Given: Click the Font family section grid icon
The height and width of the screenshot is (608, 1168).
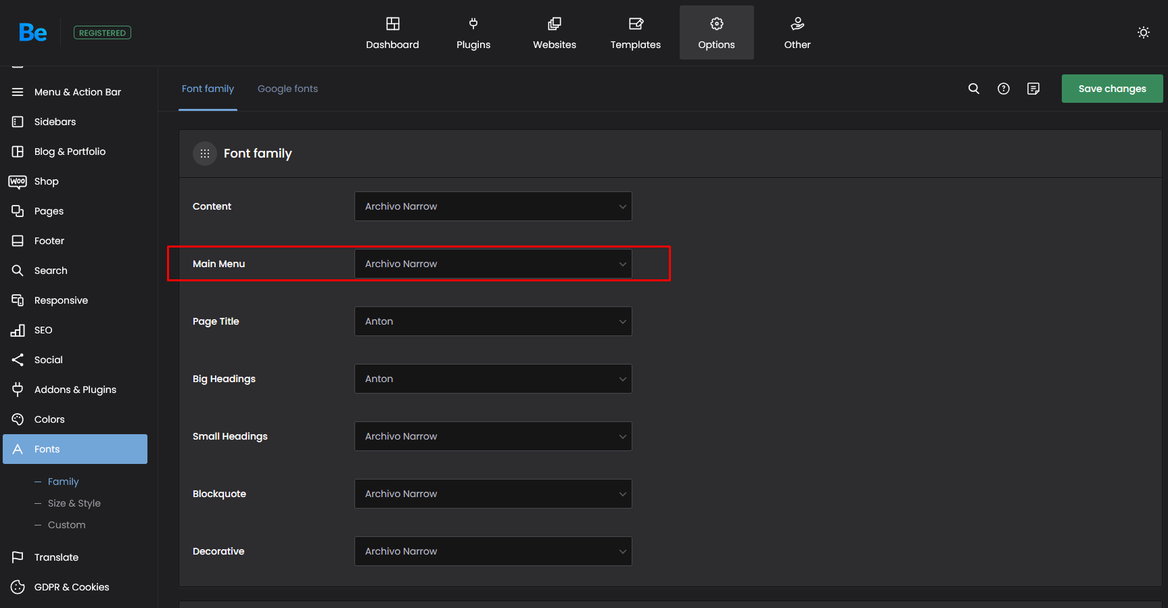Looking at the screenshot, I should [205, 154].
